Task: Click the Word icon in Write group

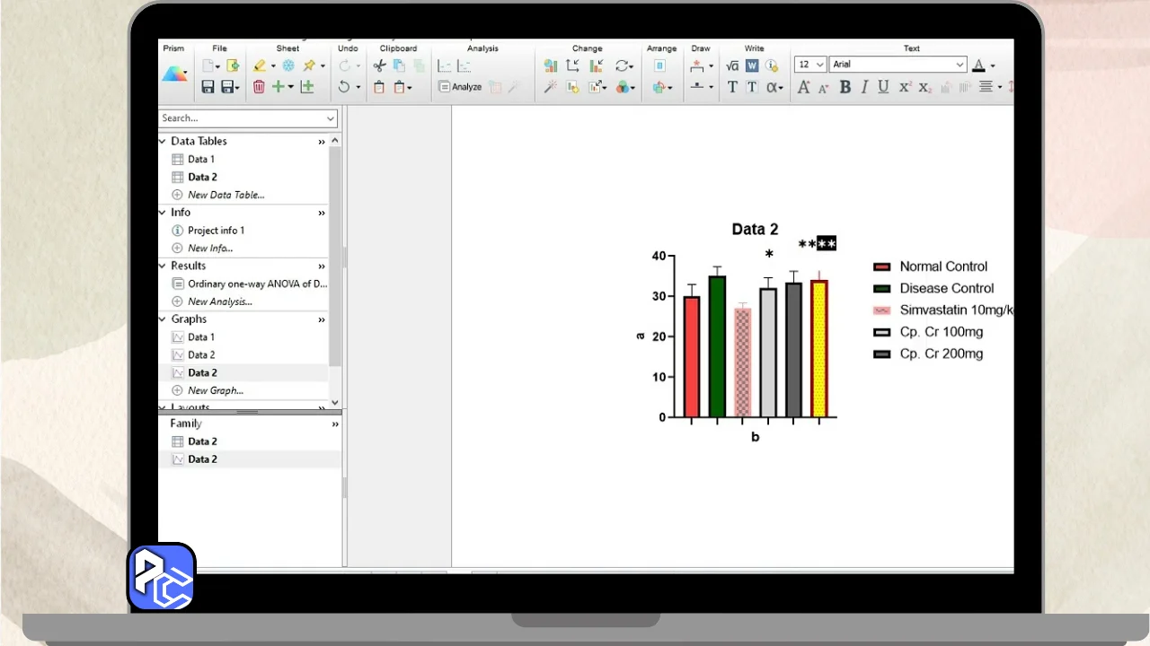Action: 752,65
